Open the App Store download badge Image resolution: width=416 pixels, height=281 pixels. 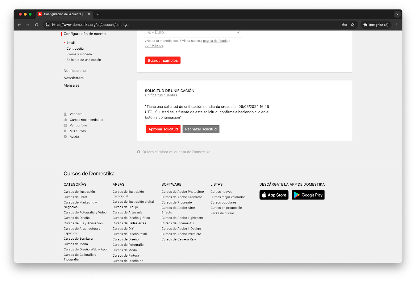click(x=274, y=195)
